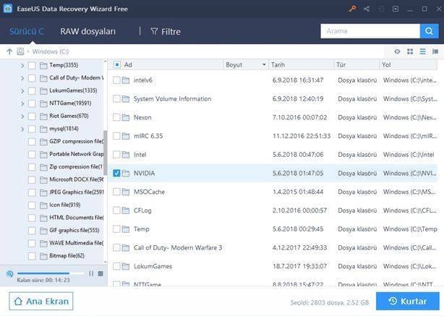The image size is (444, 316).
Task: Uncheck the NVIDIA folder checkbox
Action: pyautogui.click(x=116, y=173)
